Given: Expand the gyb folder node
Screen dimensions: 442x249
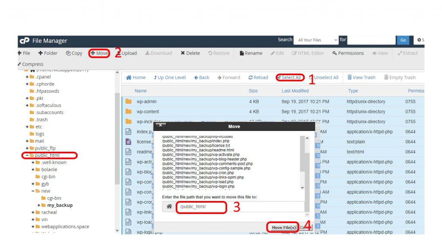Looking at the screenshot, I should [33, 184].
